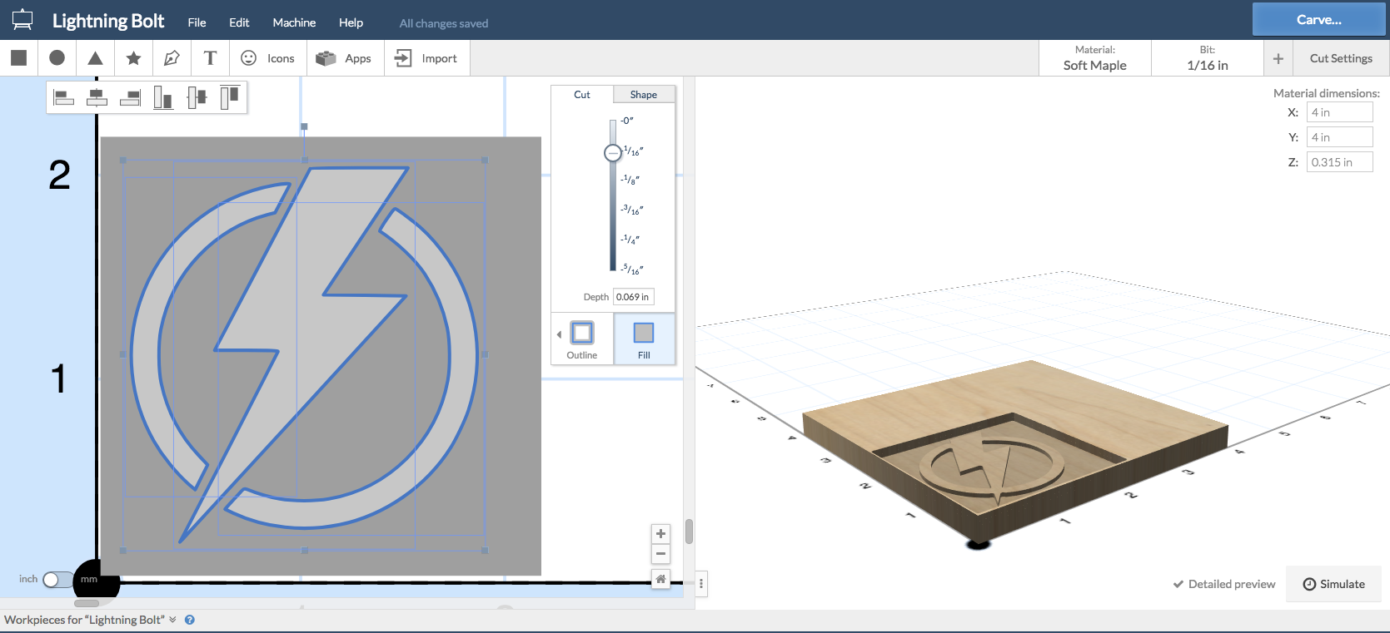Open the Machine menu

click(x=294, y=22)
